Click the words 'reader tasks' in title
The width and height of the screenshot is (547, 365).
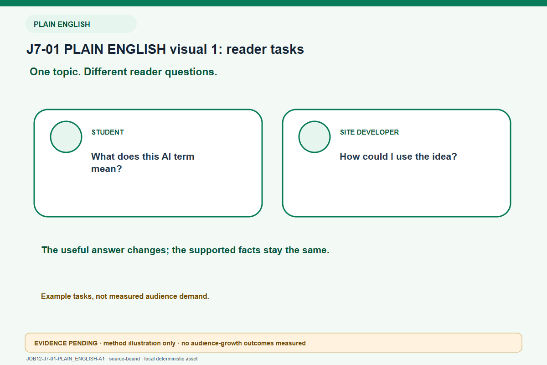[x=265, y=49]
